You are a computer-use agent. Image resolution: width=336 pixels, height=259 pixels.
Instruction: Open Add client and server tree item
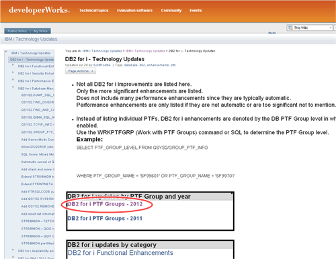click(38, 169)
